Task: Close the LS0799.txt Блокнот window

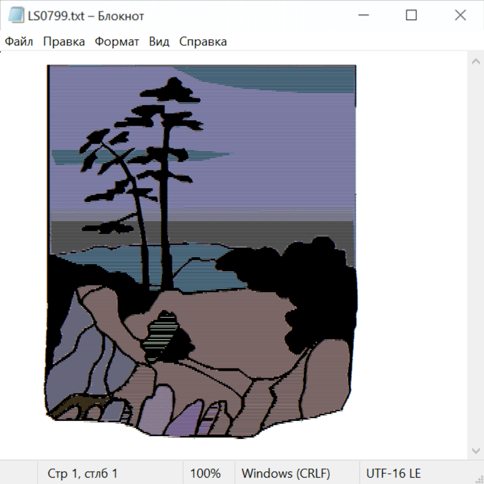Action: [460, 15]
